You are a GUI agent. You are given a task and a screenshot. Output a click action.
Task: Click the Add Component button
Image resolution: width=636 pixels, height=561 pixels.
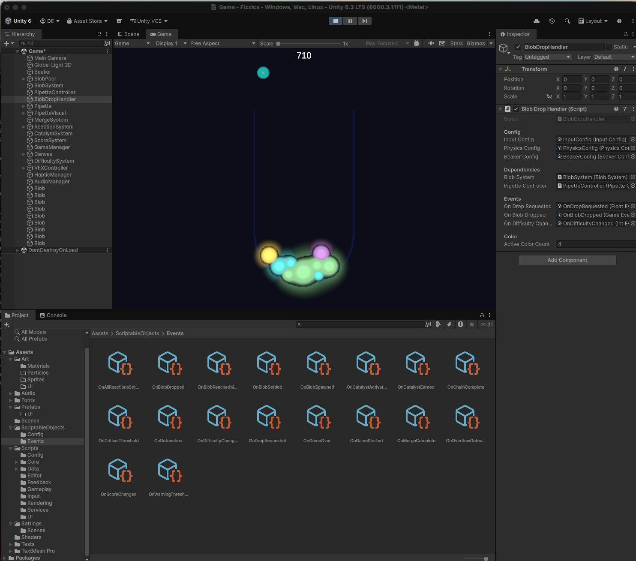(567, 260)
